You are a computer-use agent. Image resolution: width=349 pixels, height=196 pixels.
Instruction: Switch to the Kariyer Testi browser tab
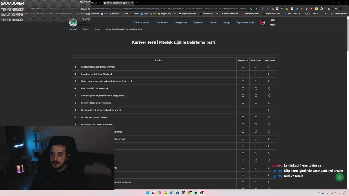point(119,3)
